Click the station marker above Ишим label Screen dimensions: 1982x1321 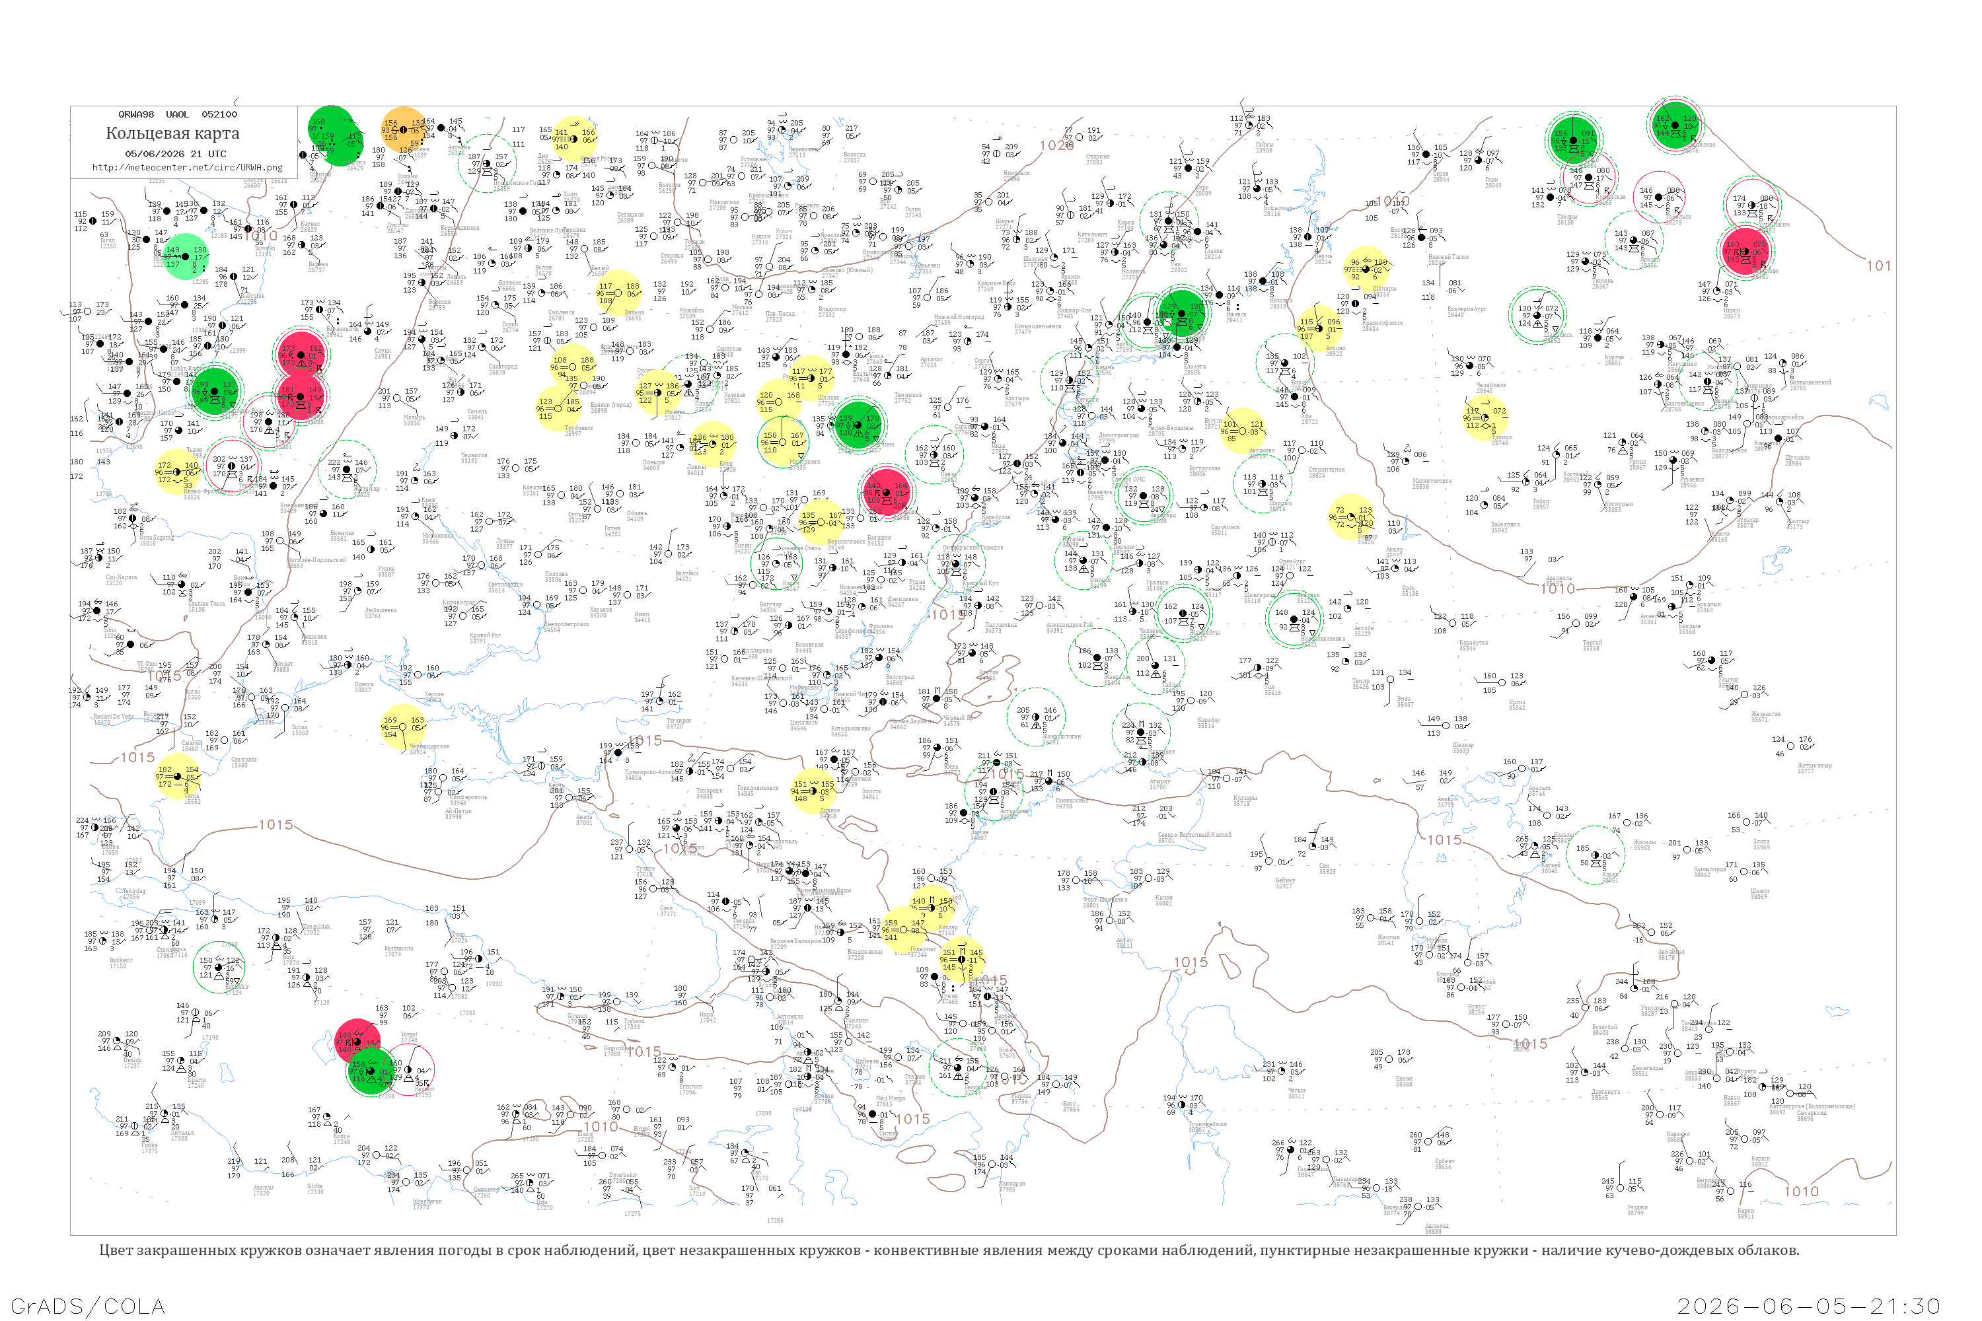(1717, 291)
